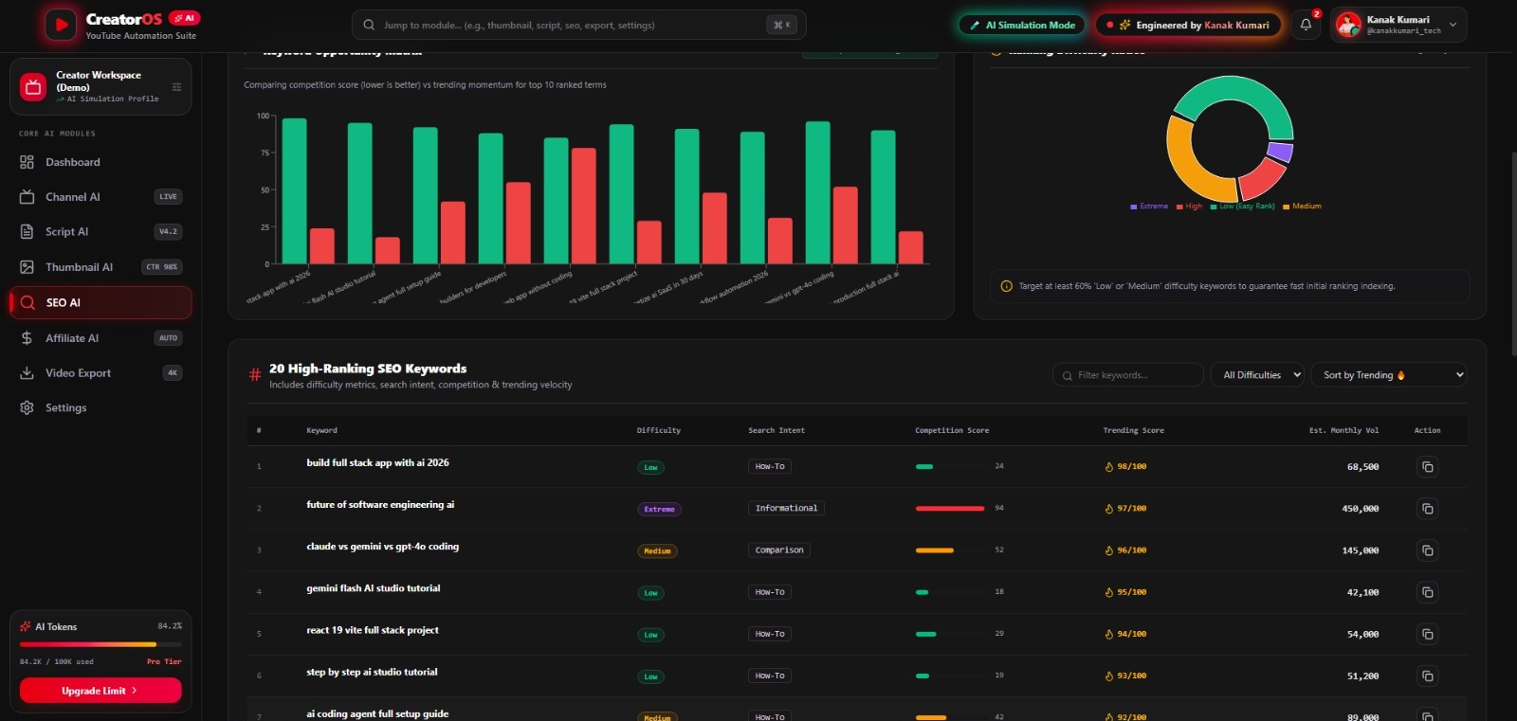Click the AI Tokens usage progress bar

pyautogui.click(x=101, y=644)
